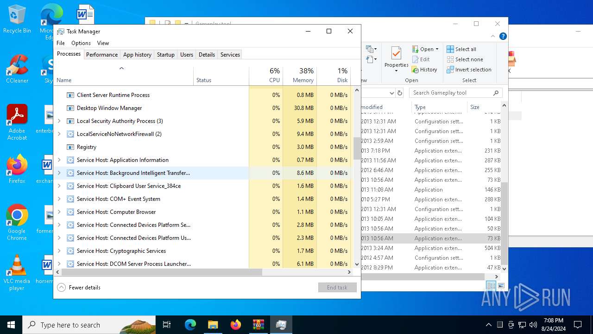
Task: Click Task Manager horizontal scrollbar thumb
Action: pos(162,272)
